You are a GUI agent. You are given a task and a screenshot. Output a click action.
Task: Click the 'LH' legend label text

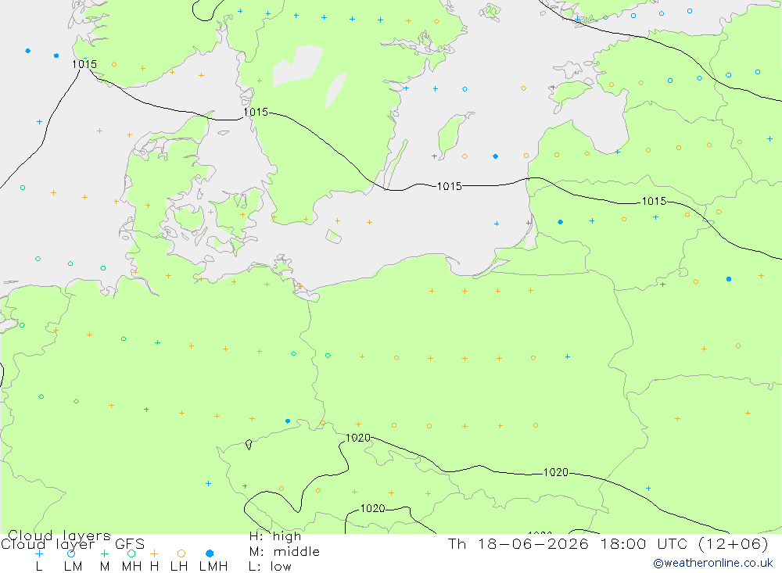tap(179, 567)
